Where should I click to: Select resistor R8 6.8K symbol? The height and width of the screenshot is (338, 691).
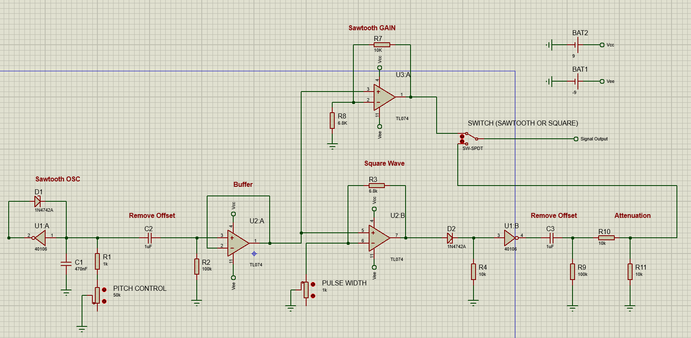pyautogui.click(x=332, y=120)
